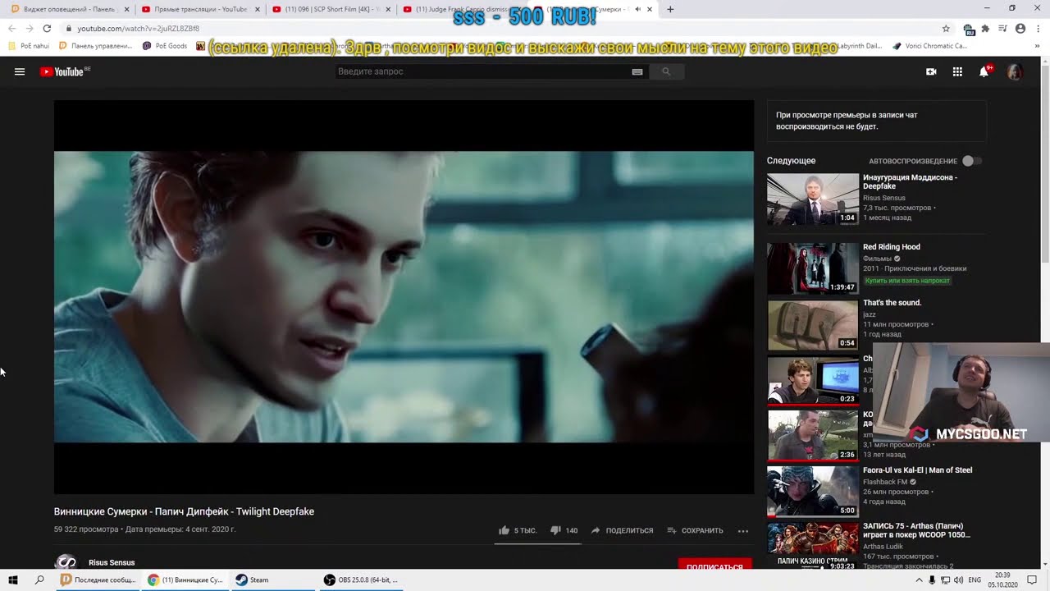This screenshot has width=1050, height=591.
Task: Switch to SCP Short Film tab
Action: pos(331,9)
